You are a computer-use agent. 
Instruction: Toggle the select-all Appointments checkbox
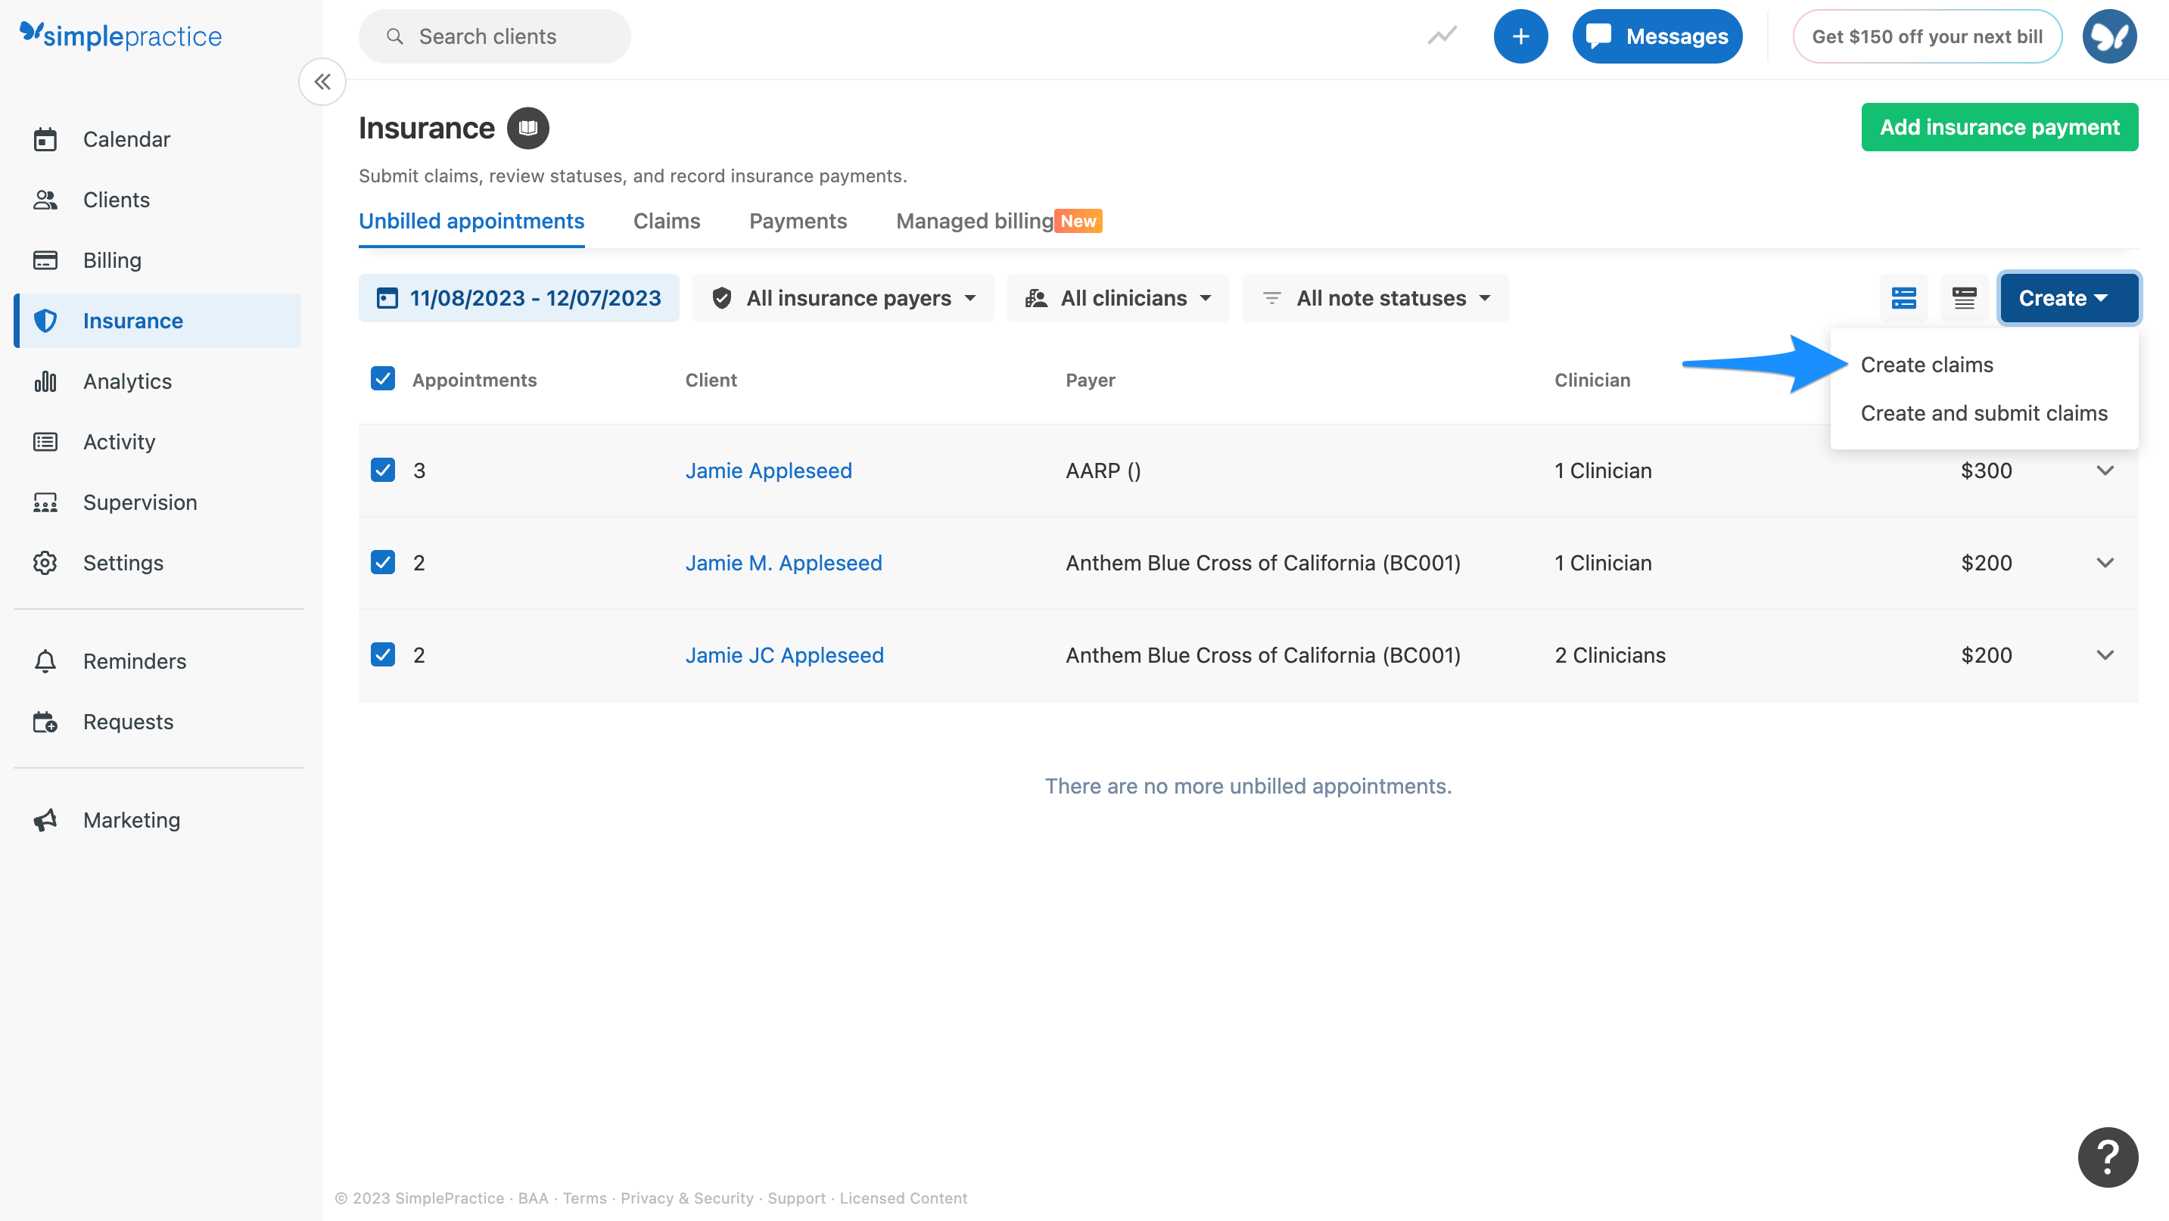[x=383, y=379]
